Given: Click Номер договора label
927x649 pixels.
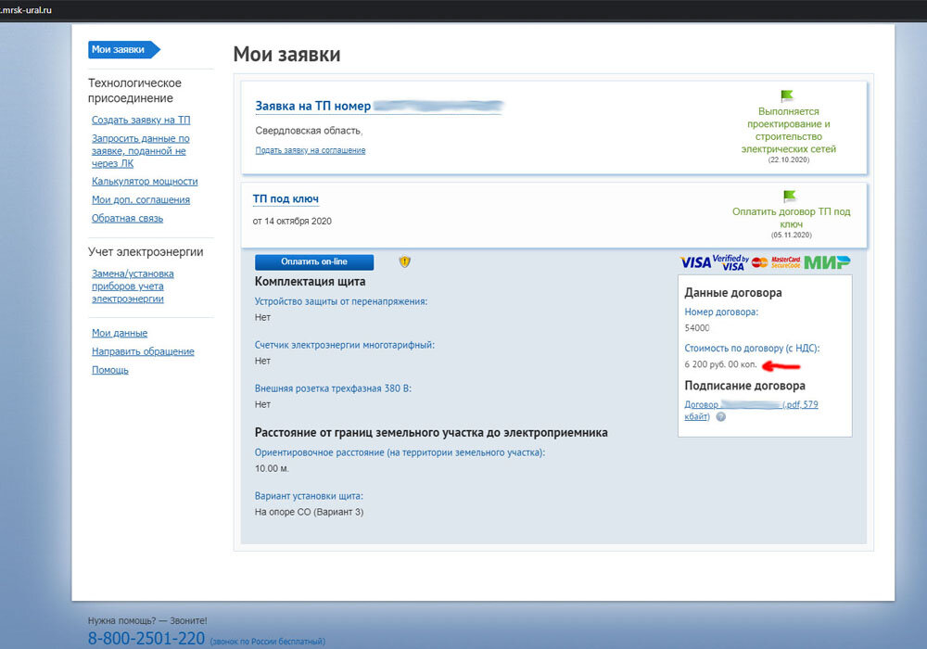Looking at the screenshot, I should (x=721, y=312).
